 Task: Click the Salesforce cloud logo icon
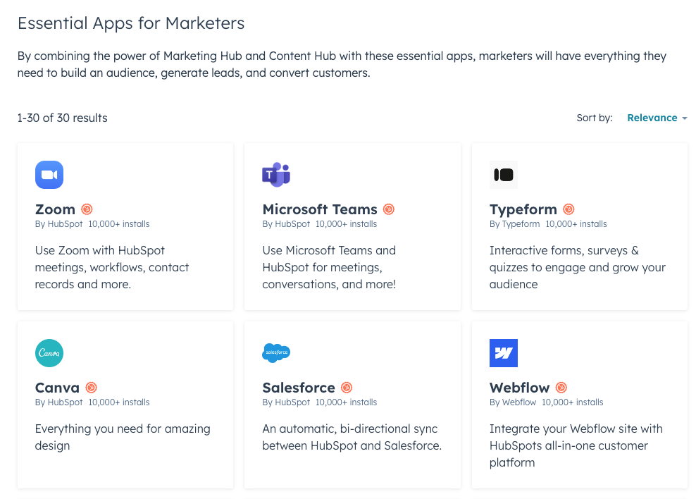coord(276,353)
